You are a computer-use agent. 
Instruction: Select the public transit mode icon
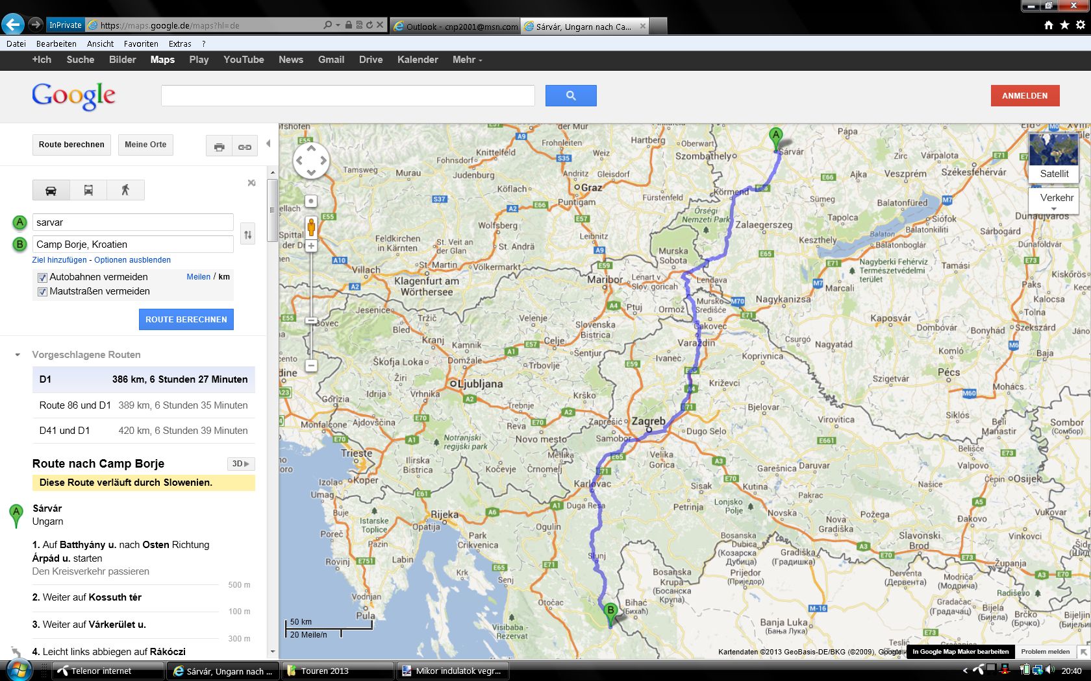click(x=88, y=190)
